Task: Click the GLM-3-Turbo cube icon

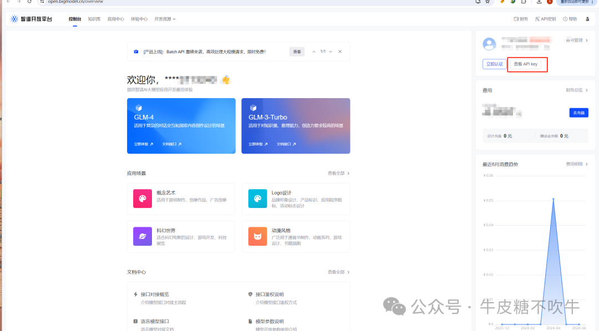Action: 253,108
